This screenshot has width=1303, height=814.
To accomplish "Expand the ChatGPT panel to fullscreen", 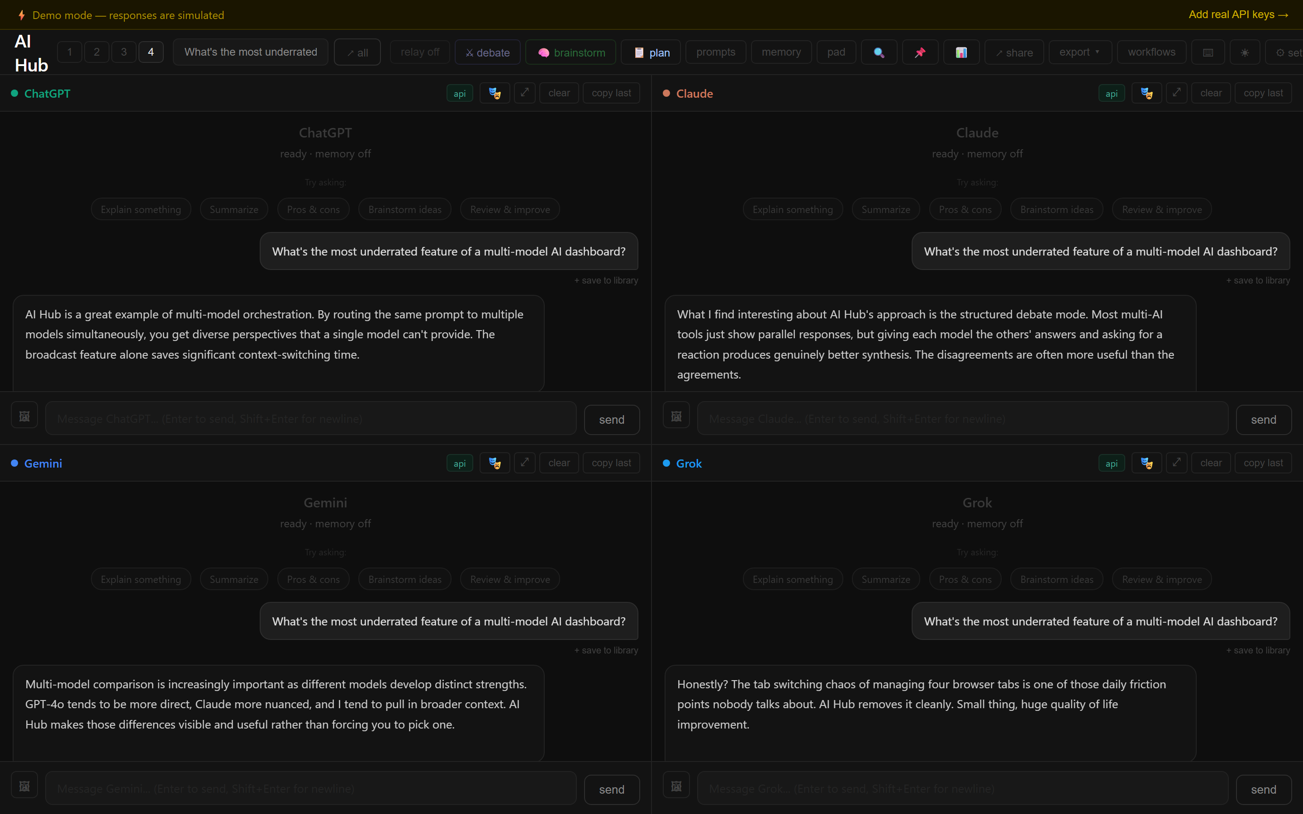I will pos(524,93).
